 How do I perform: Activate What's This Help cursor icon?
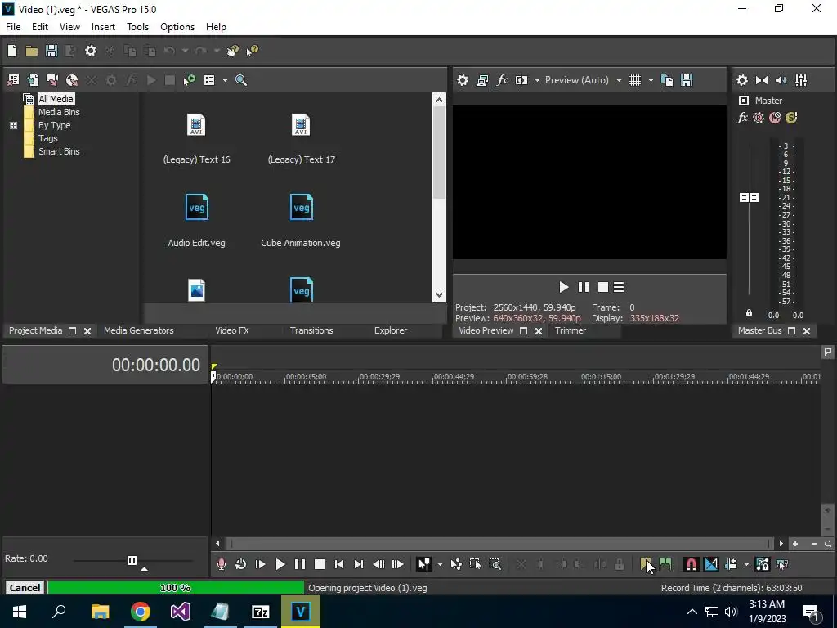[252, 51]
